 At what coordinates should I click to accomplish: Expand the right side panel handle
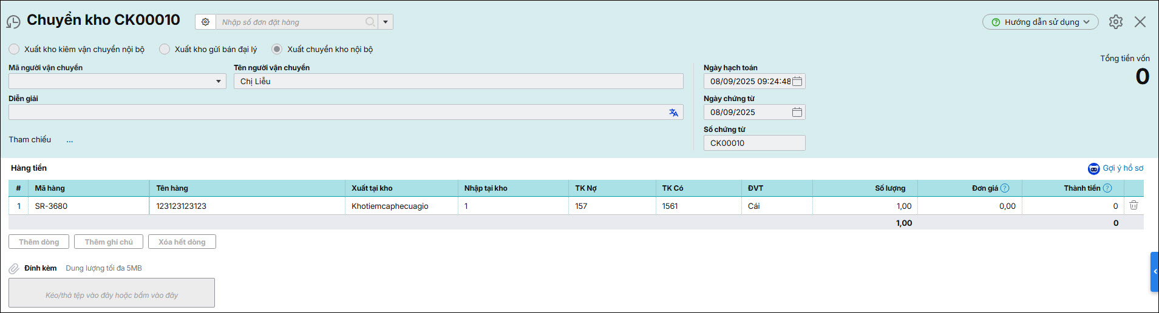[x=1154, y=272]
